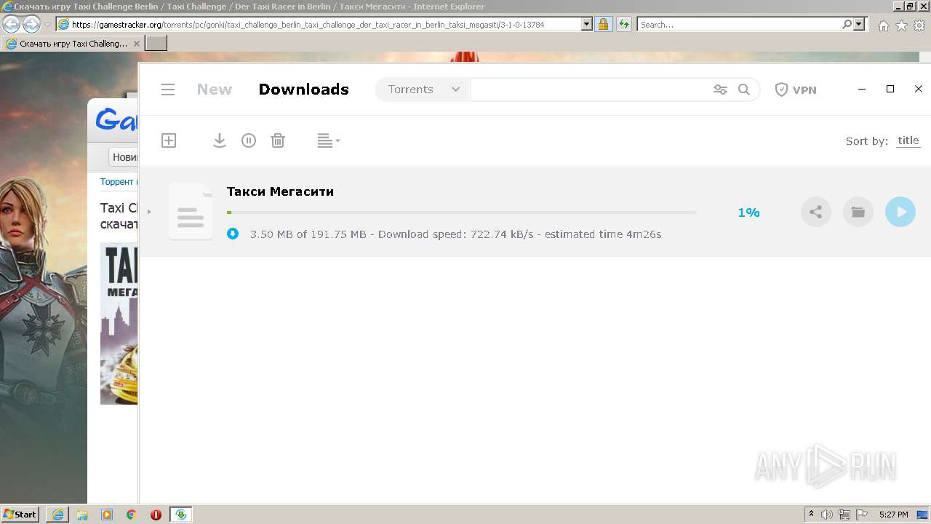Delete download using trash icon
931x524 pixels.
point(278,140)
